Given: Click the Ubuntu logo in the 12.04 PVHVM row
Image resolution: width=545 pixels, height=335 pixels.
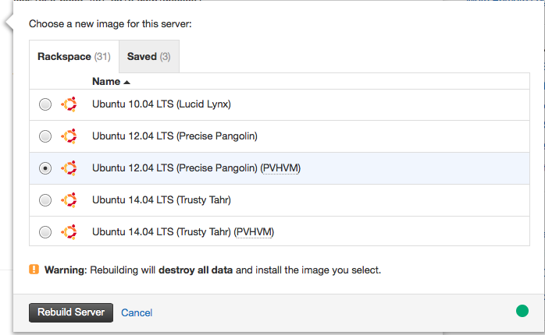Looking at the screenshot, I should pyautogui.click(x=69, y=167).
